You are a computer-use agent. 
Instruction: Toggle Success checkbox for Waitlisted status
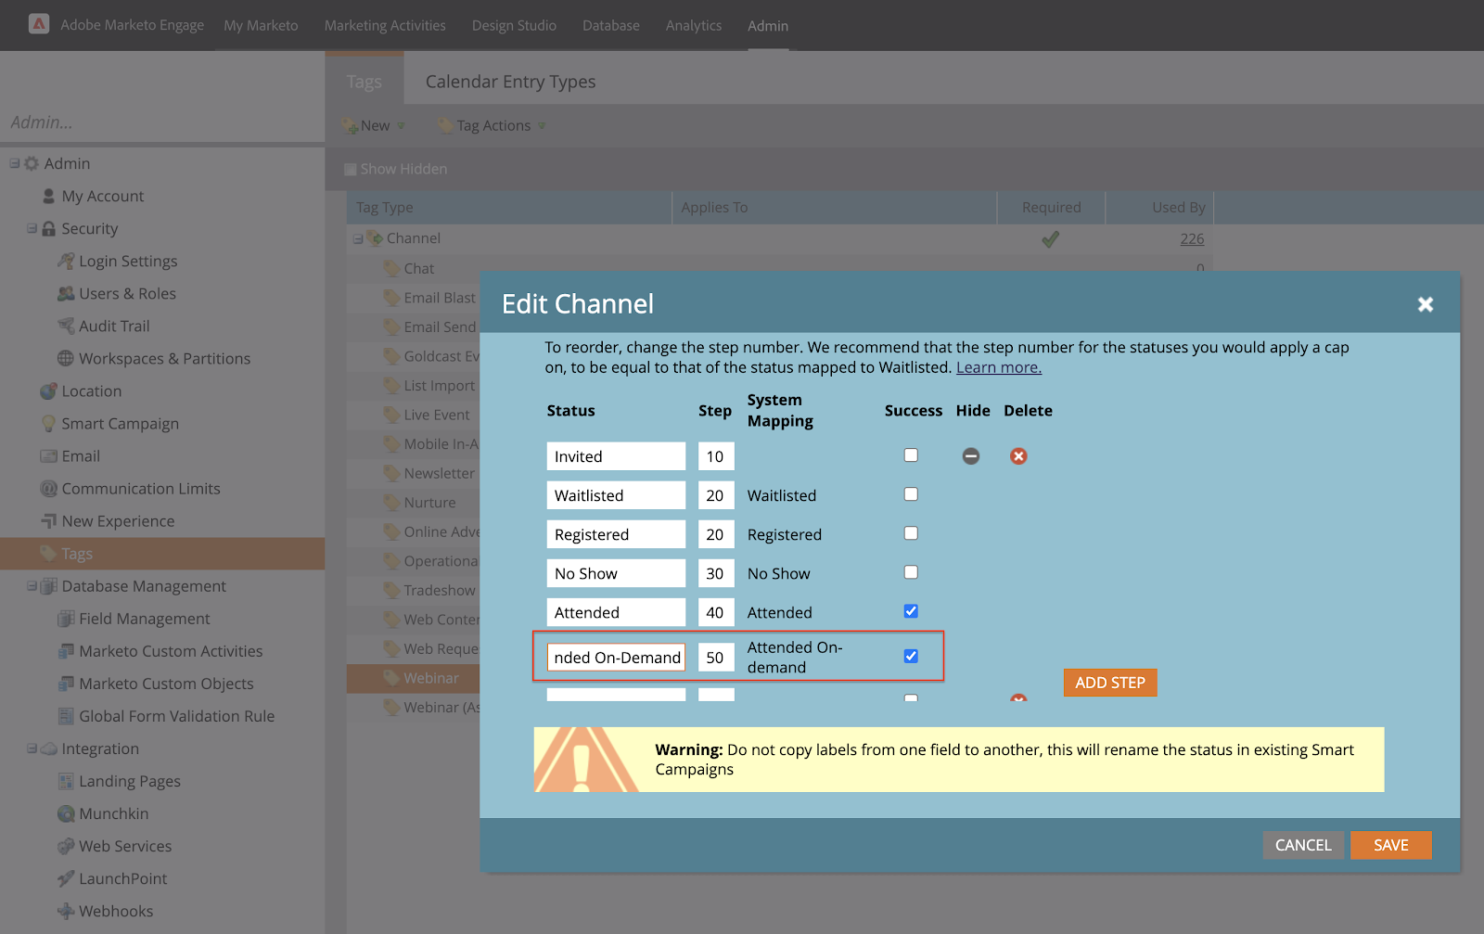click(911, 494)
